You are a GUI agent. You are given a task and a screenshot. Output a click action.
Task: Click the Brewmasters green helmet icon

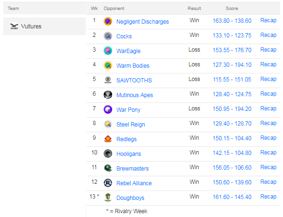tap(108, 168)
